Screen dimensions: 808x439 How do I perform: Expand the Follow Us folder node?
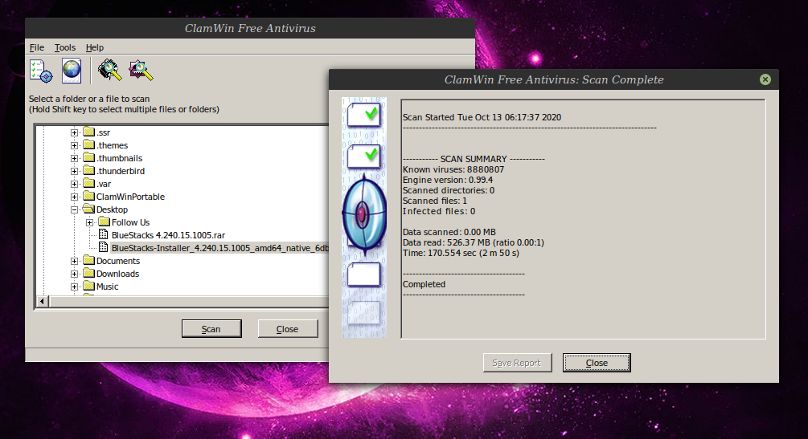(x=90, y=222)
